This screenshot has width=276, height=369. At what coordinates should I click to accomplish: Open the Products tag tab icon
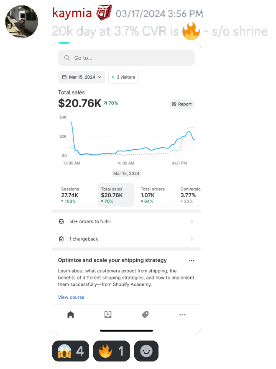click(145, 315)
